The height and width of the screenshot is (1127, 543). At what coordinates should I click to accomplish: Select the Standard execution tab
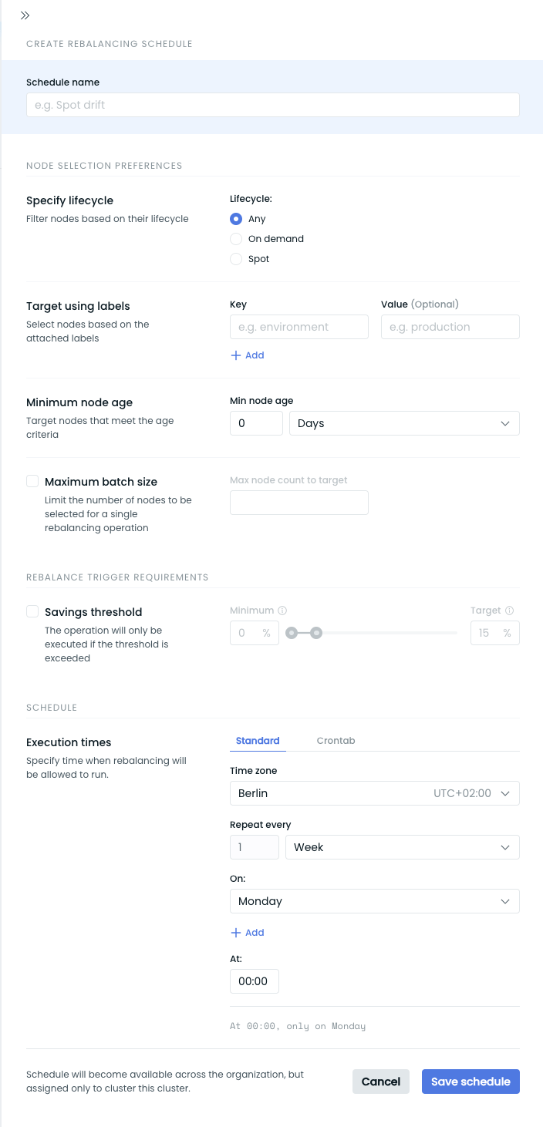click(x=258, y=741)
